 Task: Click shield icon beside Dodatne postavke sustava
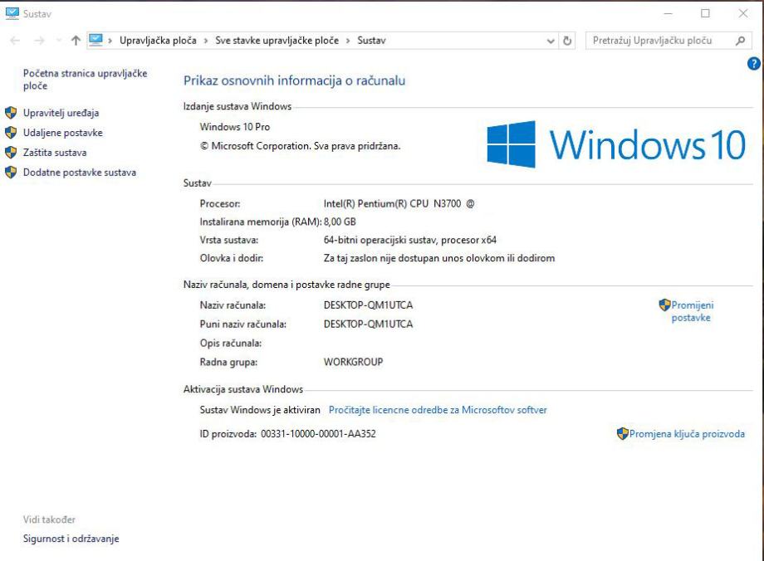(x=11, y=173)
